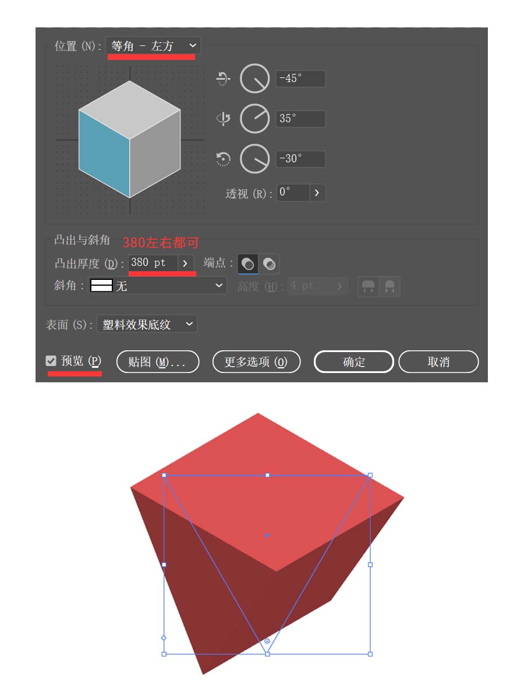This screenshot has height=682, width=524.
Task: Expand the 透视 perspective slider arrow
Action: coord(317,192)
